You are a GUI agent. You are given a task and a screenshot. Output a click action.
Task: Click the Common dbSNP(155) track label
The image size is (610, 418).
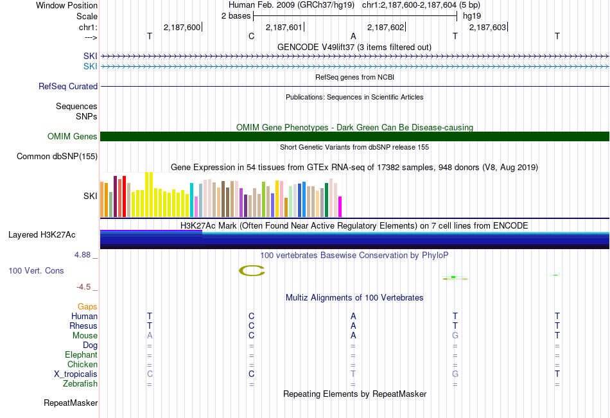57,157
